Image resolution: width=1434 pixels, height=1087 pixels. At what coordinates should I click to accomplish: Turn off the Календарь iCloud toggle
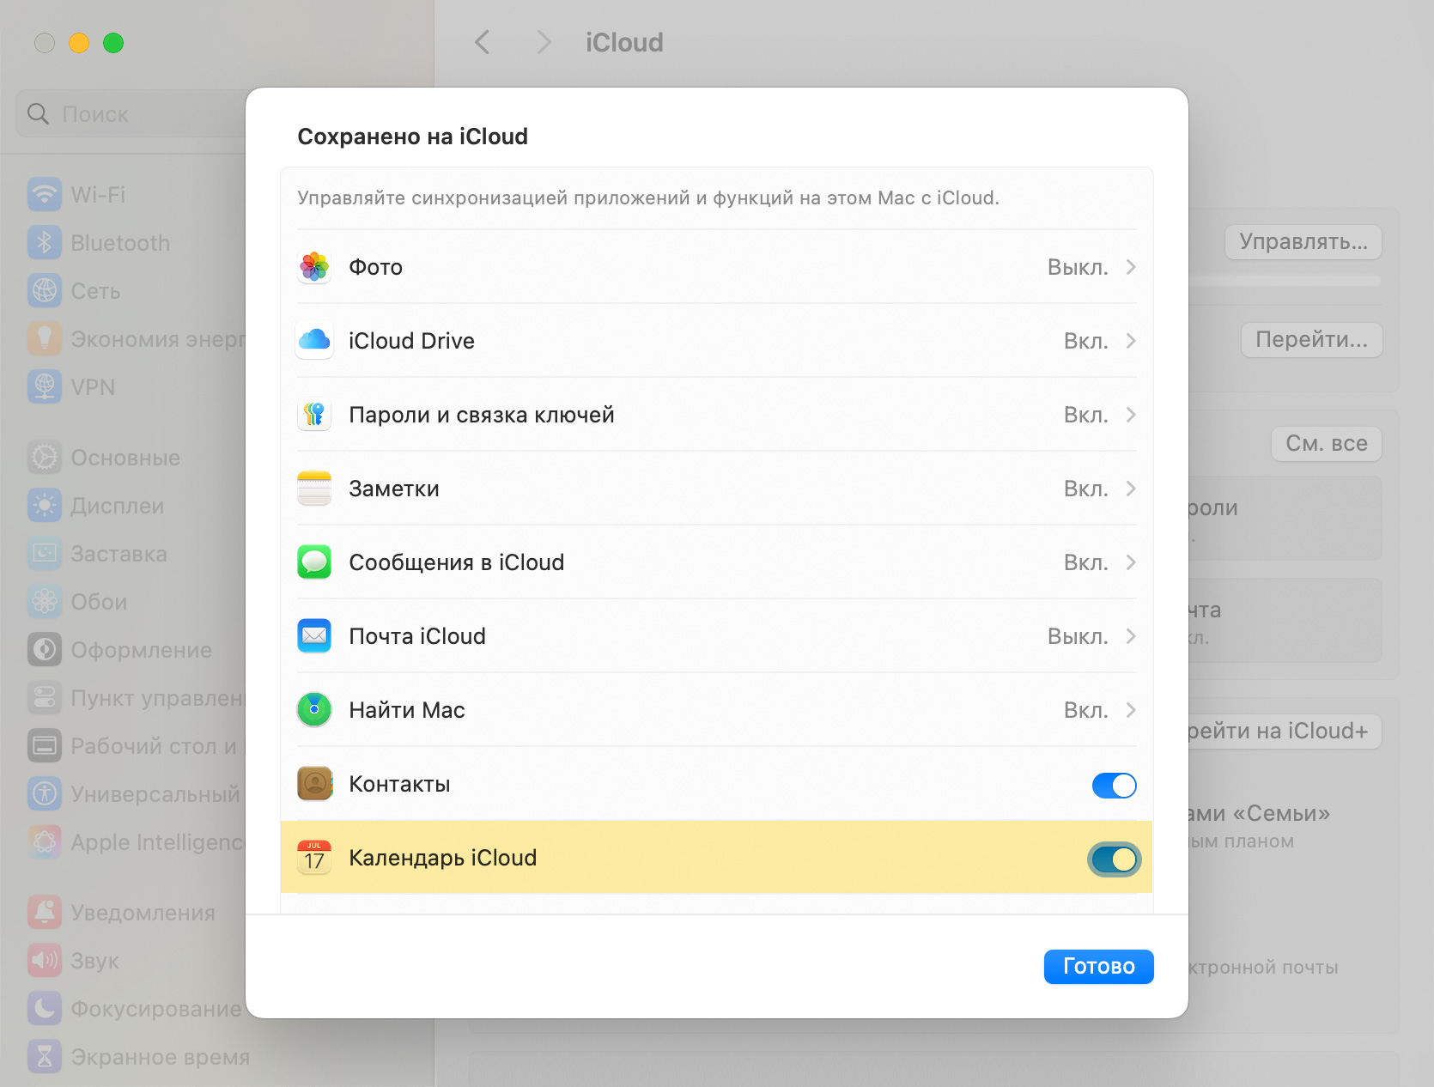(1114, 859)
